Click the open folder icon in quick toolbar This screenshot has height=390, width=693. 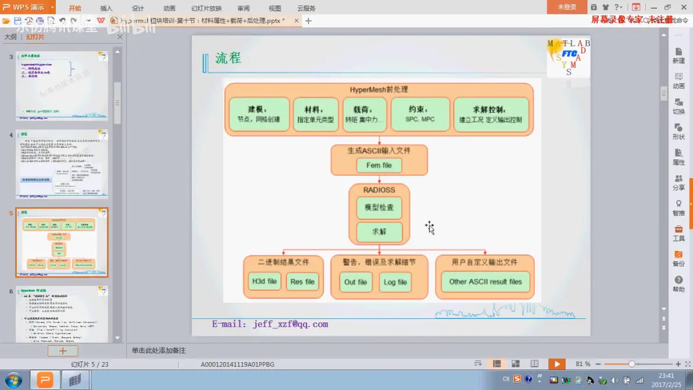(6, 21)
